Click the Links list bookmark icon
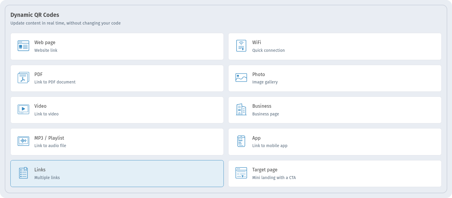This screenshot has width=452, height=198. point(23,173)
